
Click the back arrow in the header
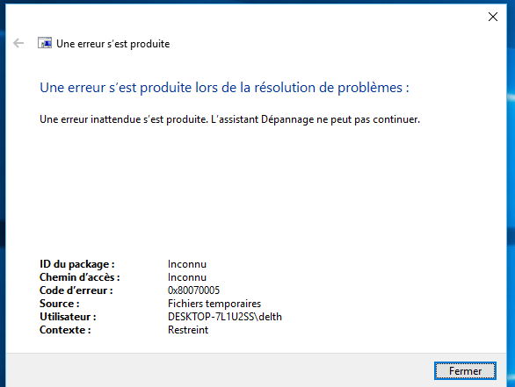click(x=18, y=43)
